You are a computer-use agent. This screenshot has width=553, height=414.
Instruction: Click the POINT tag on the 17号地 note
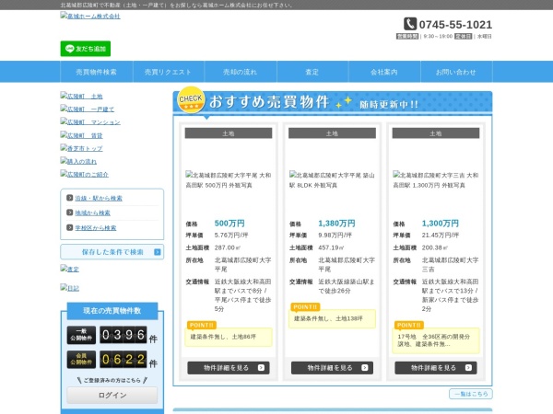tap(408, 325)
